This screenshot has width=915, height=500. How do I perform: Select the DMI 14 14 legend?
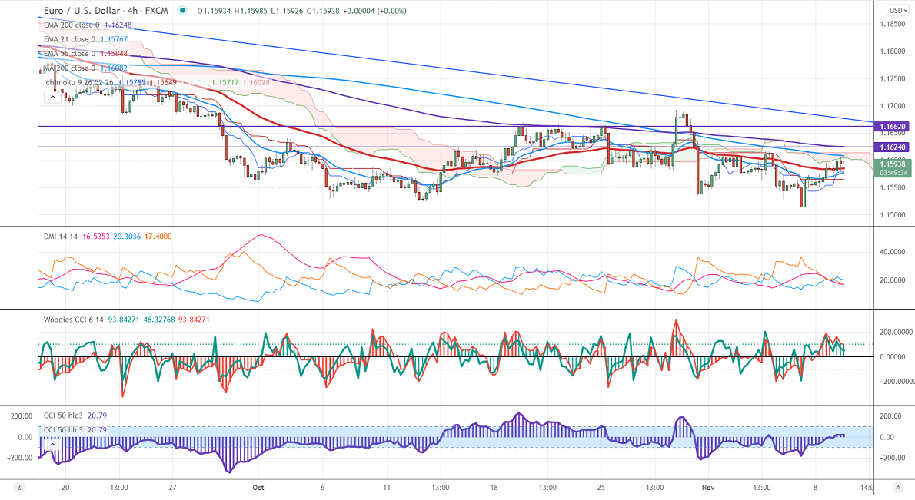[x=61, y=237]
